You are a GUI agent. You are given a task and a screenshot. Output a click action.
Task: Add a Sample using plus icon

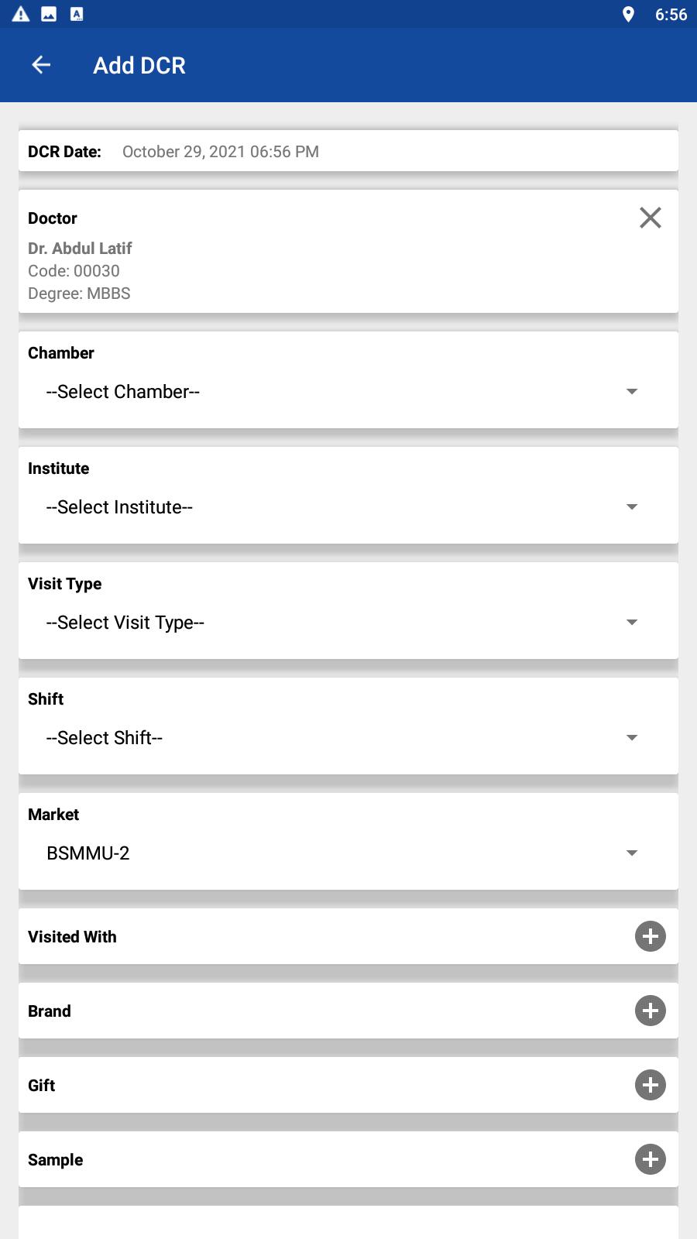(650, 1159)
